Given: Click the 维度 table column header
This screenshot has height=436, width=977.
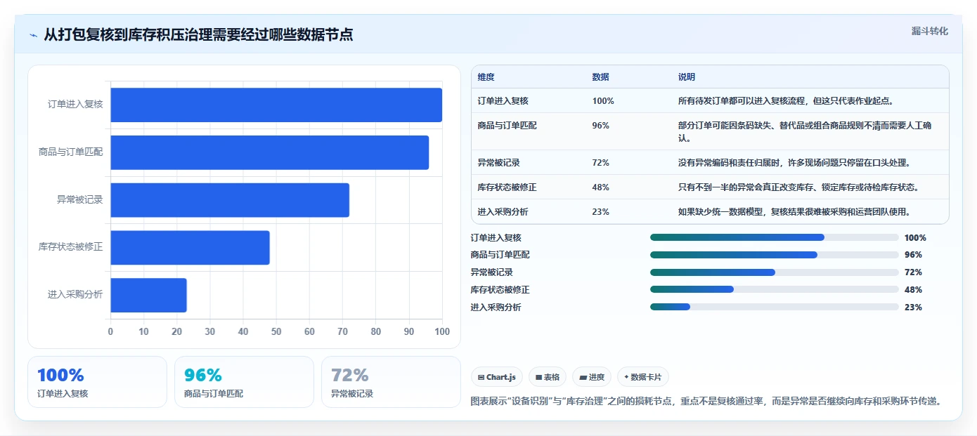Looking at the screenshot, I should coord(486,77).
